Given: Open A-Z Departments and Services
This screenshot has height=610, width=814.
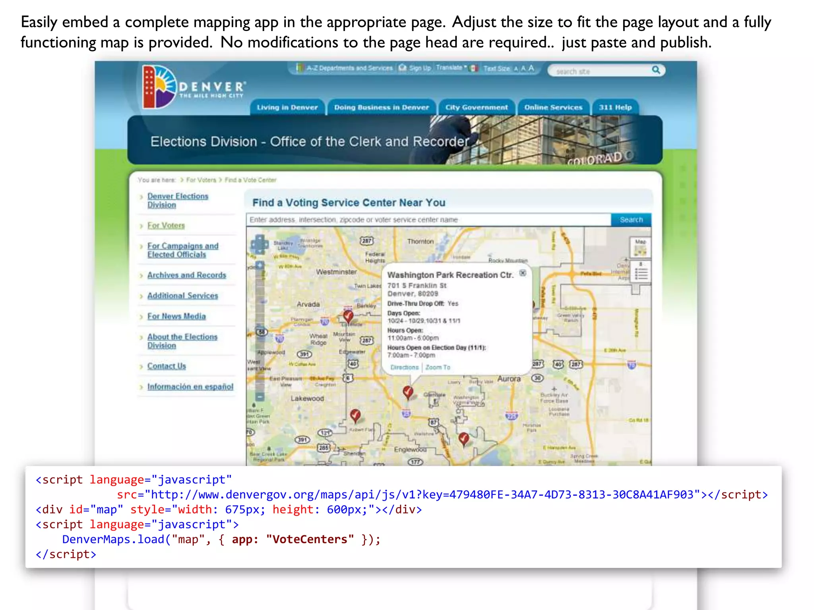Looking at the screenshot, I should click(x=344, y=68).
